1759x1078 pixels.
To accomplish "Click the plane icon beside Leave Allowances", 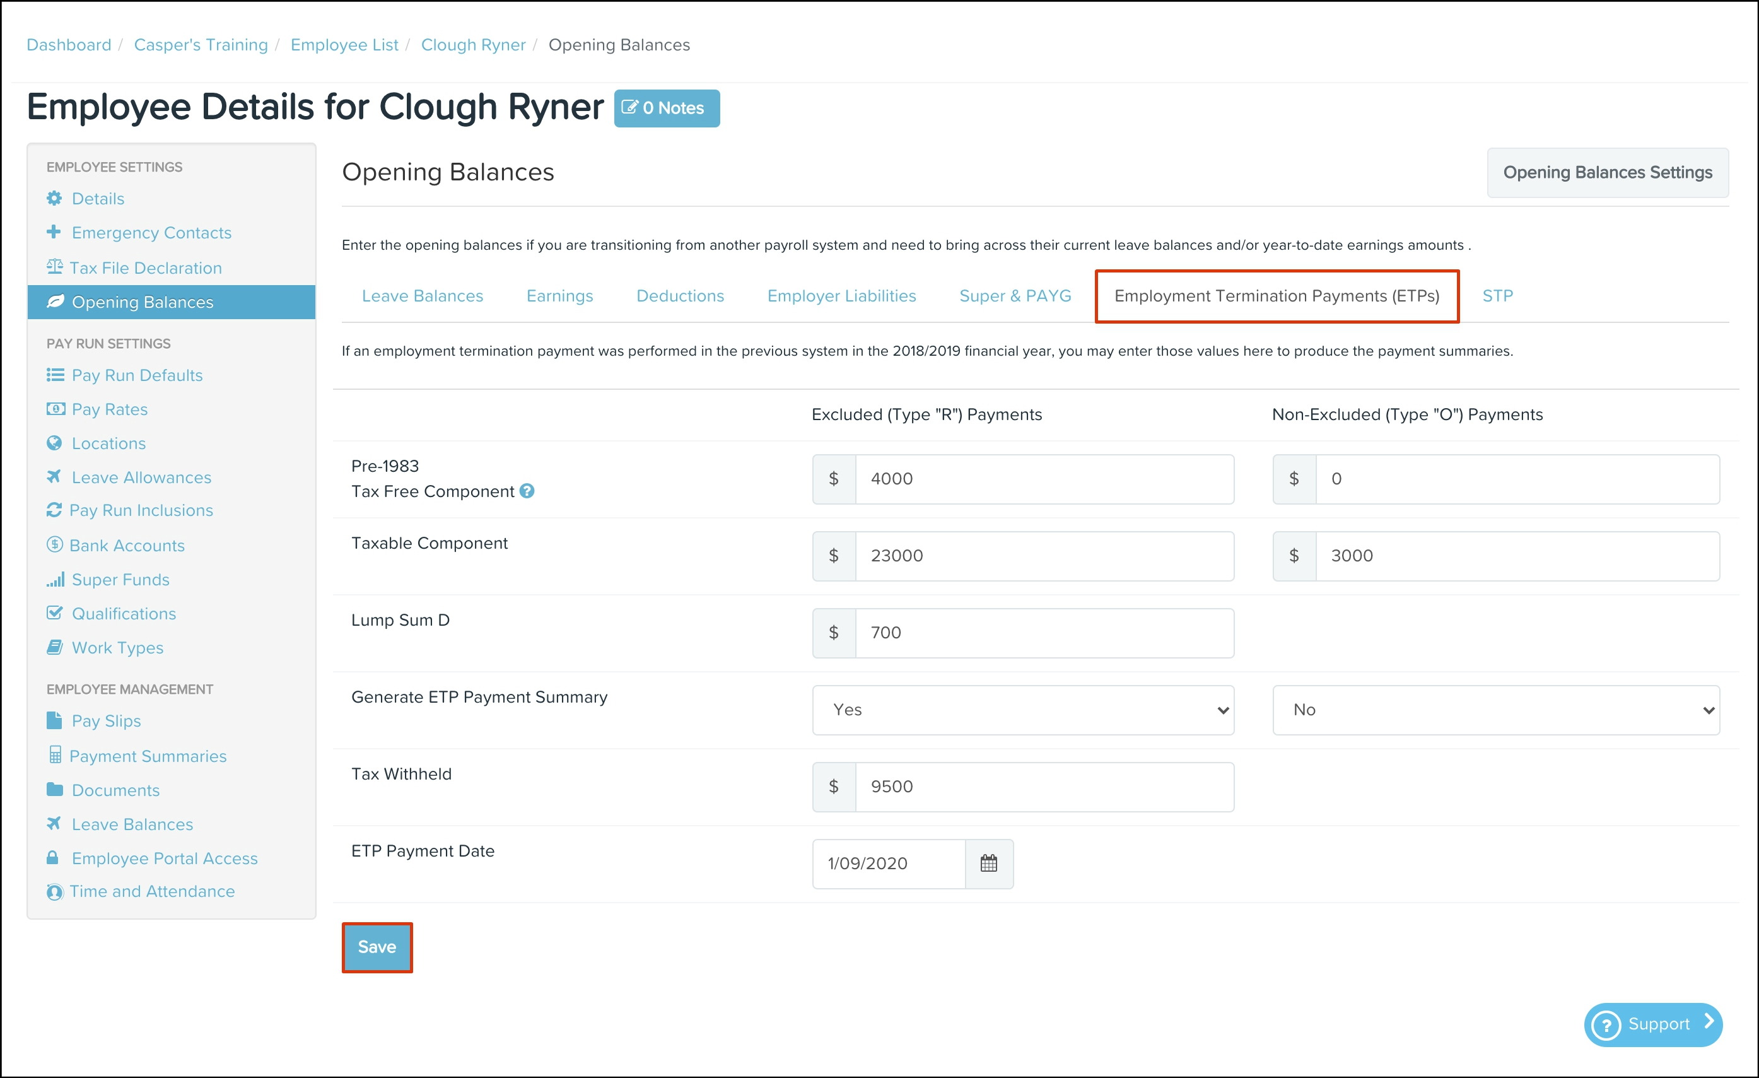I will 54,477.
